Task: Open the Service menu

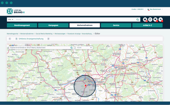Action: 116,25
